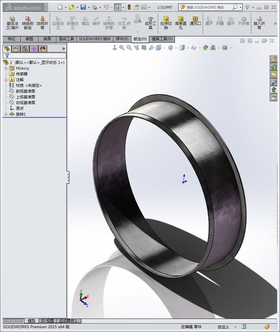
Task: Expand the manager panel tabs chevron
Action: pos(63,49)
